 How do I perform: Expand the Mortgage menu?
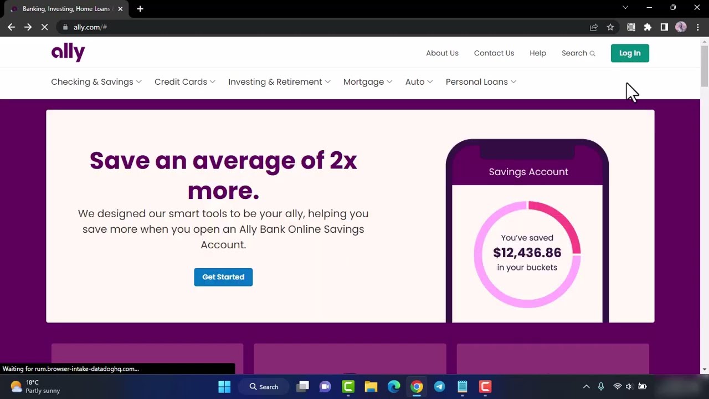pos(368,82)
